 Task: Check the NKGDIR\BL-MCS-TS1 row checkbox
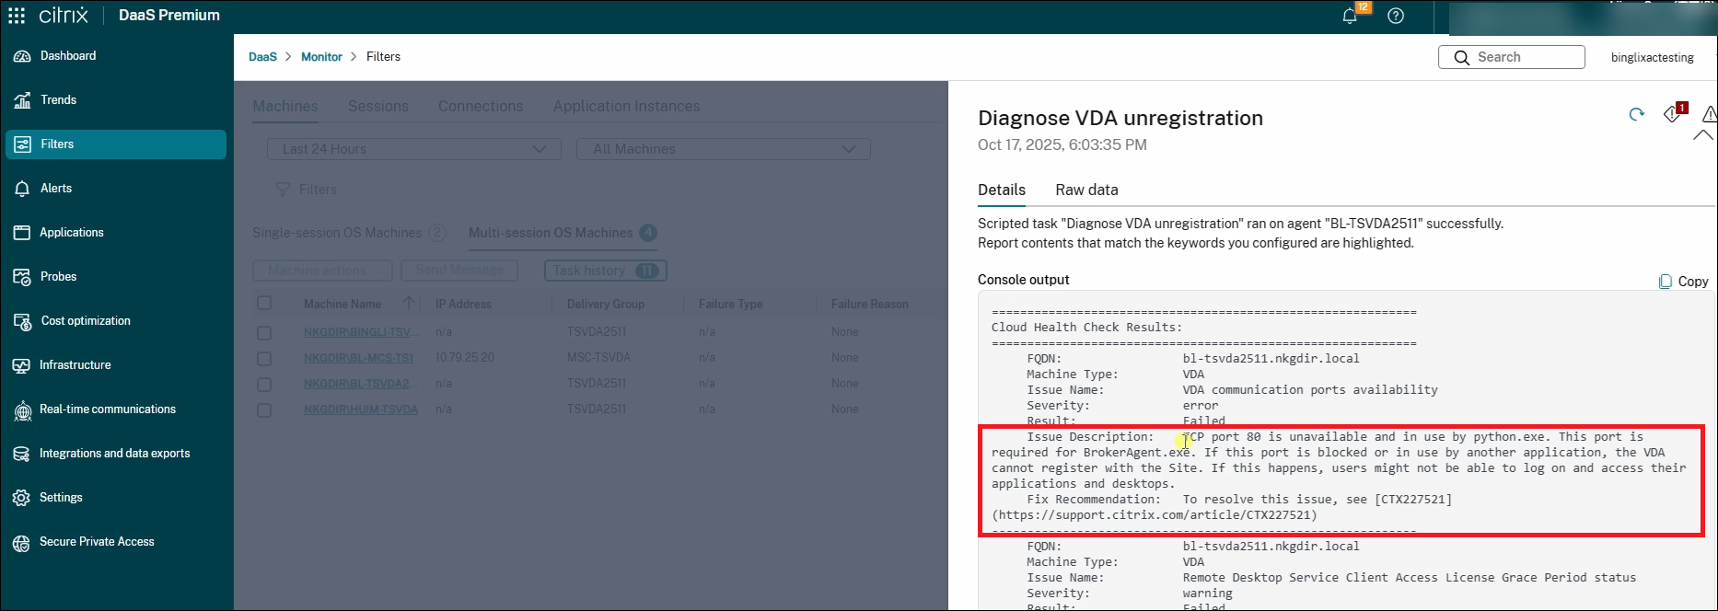[264, 358]
